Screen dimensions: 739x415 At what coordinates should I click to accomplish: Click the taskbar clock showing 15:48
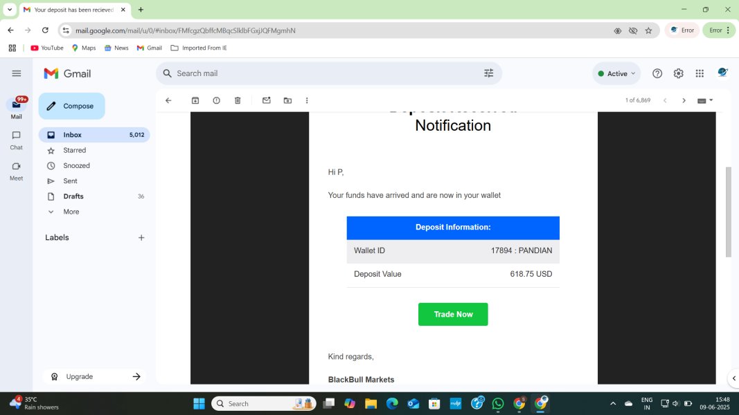click(715, 403)
